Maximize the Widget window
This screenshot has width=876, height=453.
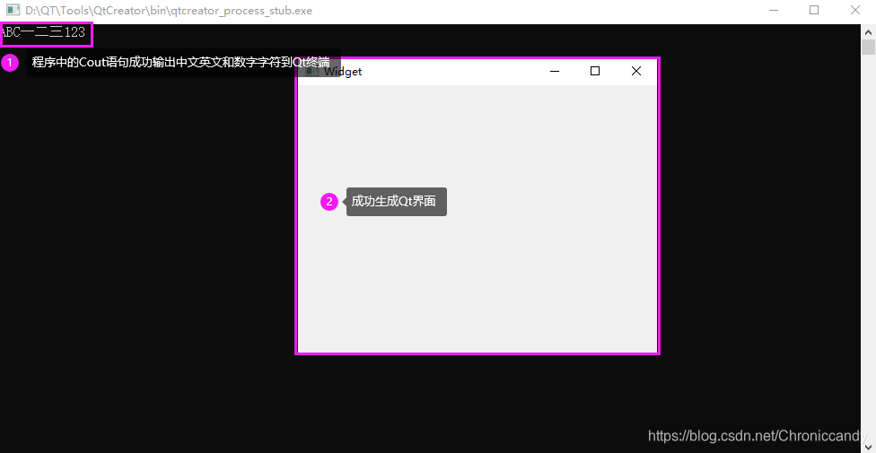click(x=595, y=72)
